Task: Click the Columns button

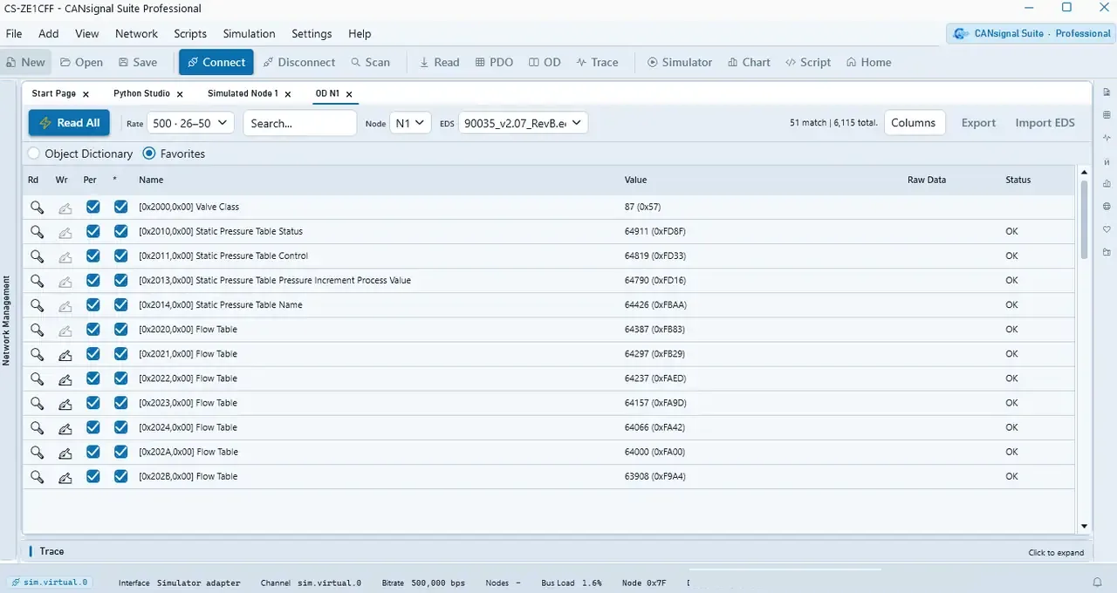Action: (914, 123)
